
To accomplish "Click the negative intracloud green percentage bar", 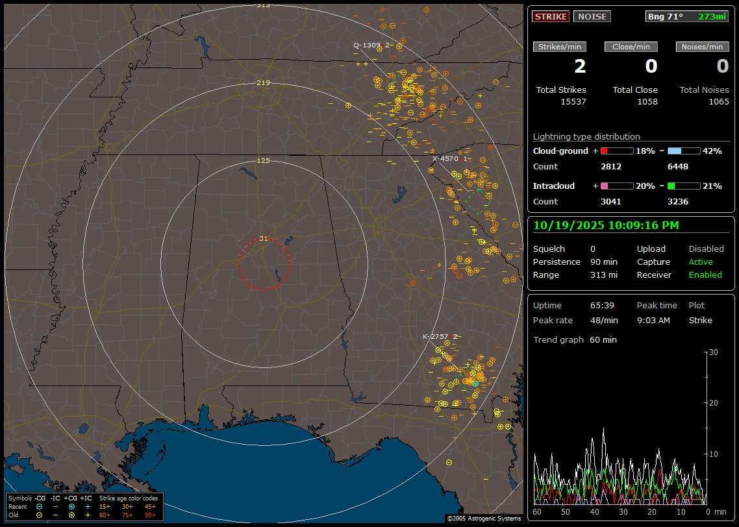I will (684, 186).
